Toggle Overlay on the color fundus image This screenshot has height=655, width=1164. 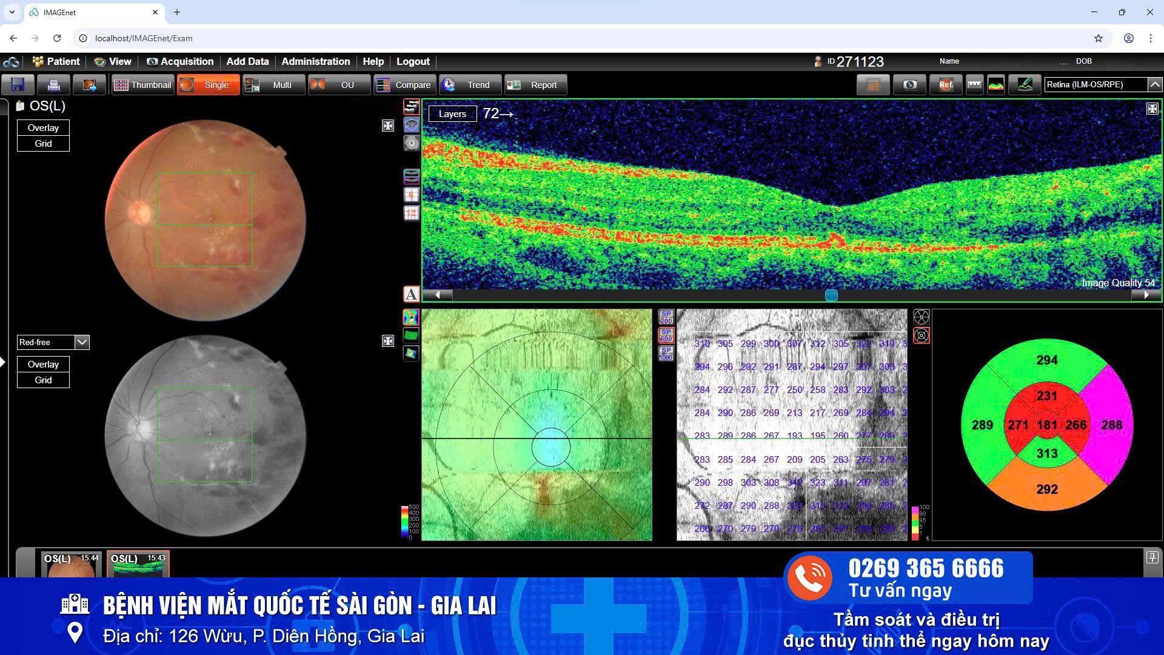[43, 128]
